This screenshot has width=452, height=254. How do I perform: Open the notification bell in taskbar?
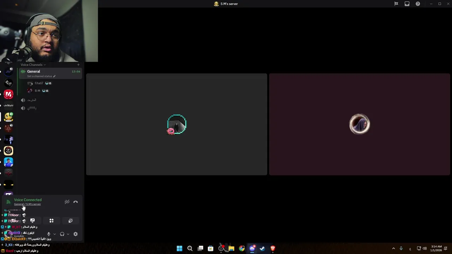pyautogui.click(x=446, y=248)
